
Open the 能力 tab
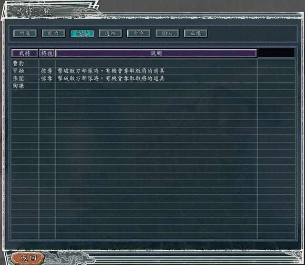pos(53,33)
